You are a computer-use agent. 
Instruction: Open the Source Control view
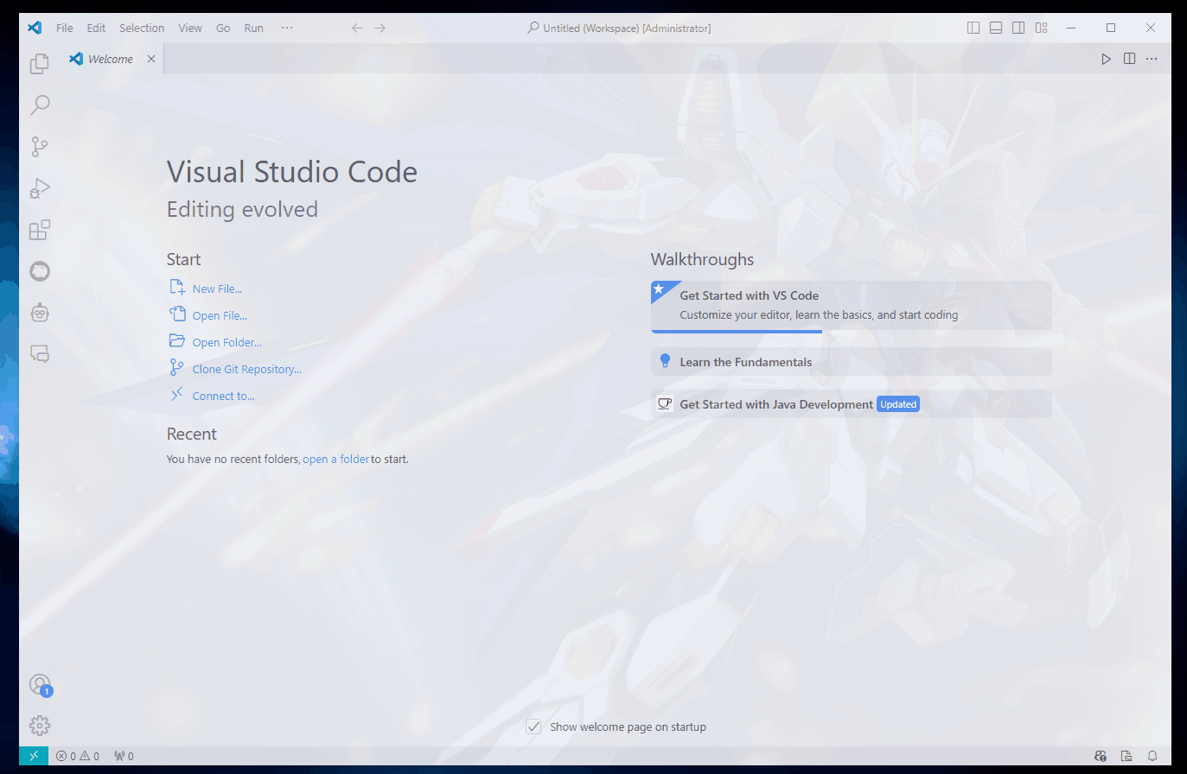[x=40, y=147]
